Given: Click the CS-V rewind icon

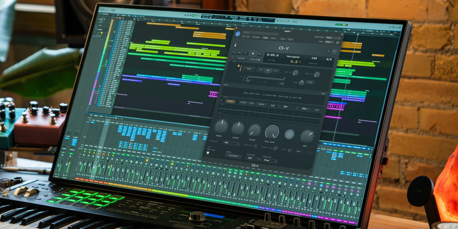Looking at the screenshot, I should click(239, 52).
